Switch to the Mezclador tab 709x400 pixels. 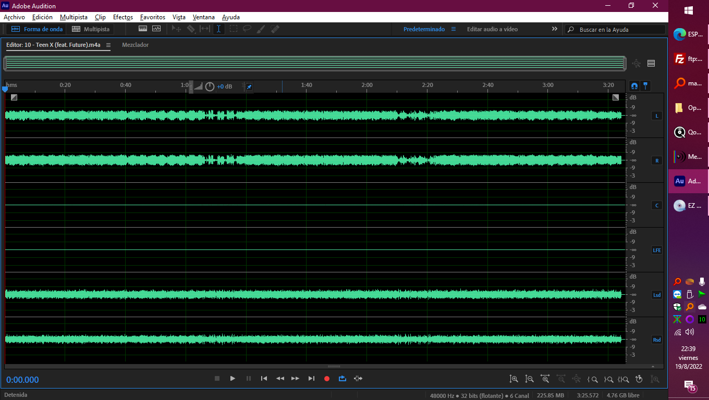click(136, 45)
